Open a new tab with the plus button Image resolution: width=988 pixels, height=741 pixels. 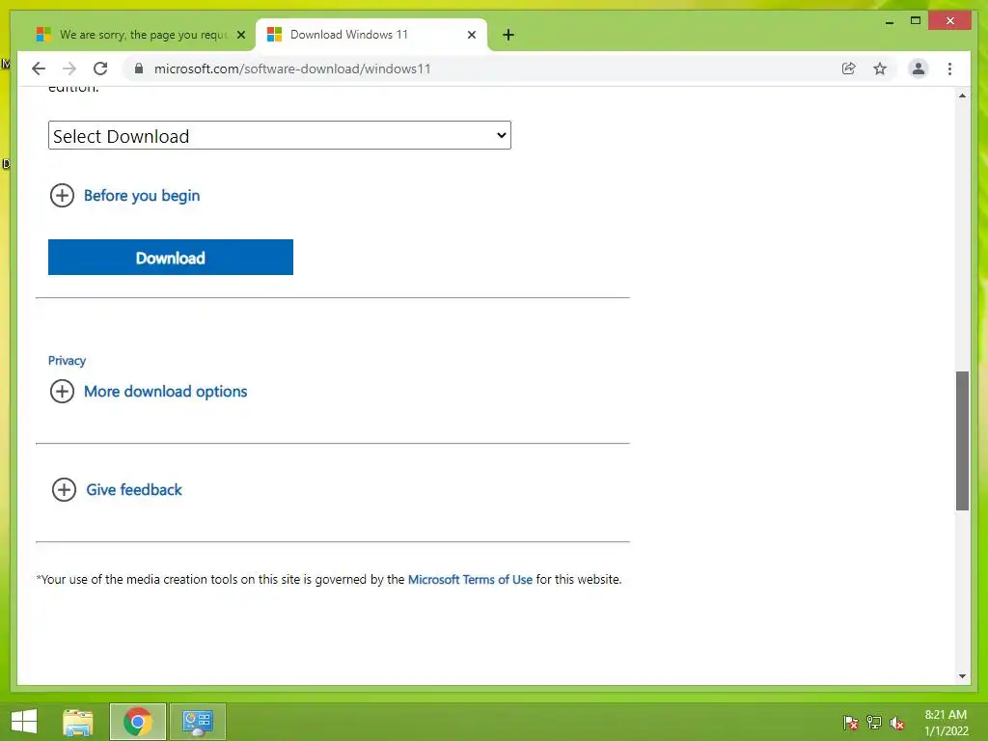point(508,35)
